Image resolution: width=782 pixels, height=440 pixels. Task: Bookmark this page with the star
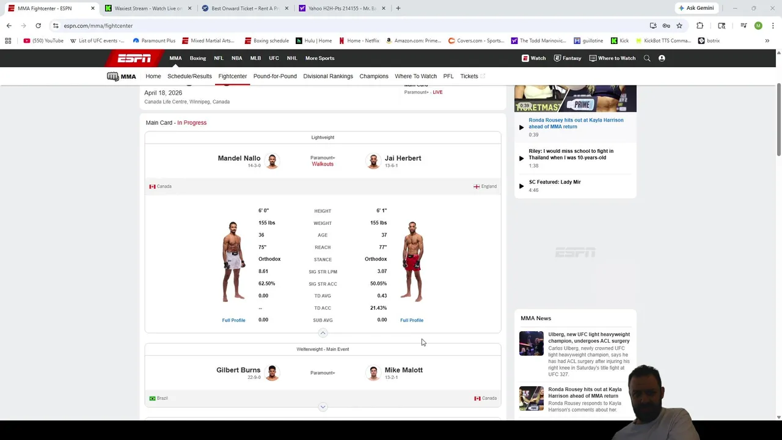[679, 26]
